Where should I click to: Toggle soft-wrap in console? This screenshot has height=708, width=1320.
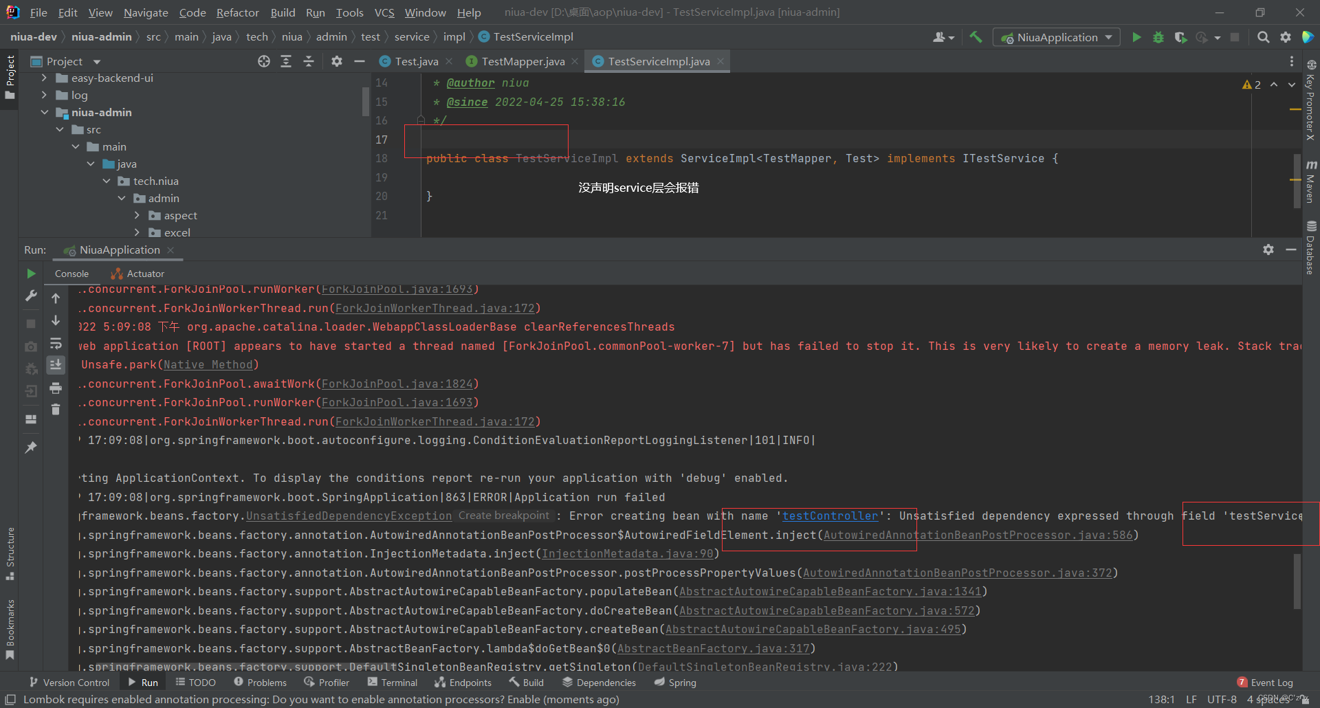pos(56,343)
